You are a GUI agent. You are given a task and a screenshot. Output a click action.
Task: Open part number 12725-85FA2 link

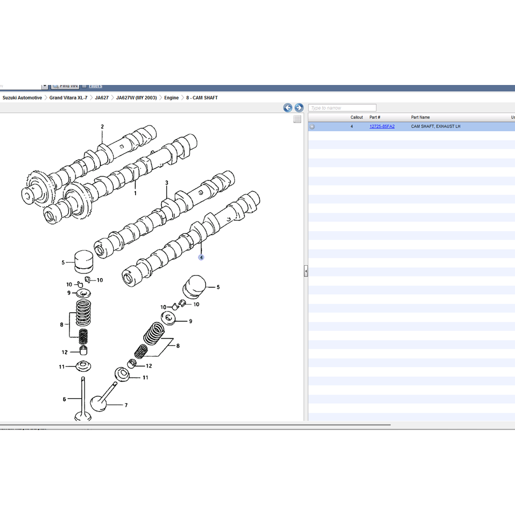click(382, 126)
